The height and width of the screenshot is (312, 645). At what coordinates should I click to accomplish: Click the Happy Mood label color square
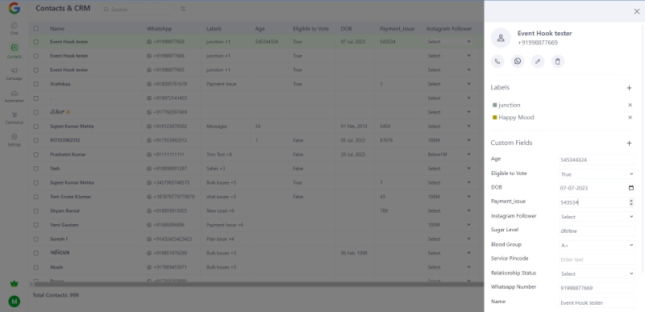495,118
